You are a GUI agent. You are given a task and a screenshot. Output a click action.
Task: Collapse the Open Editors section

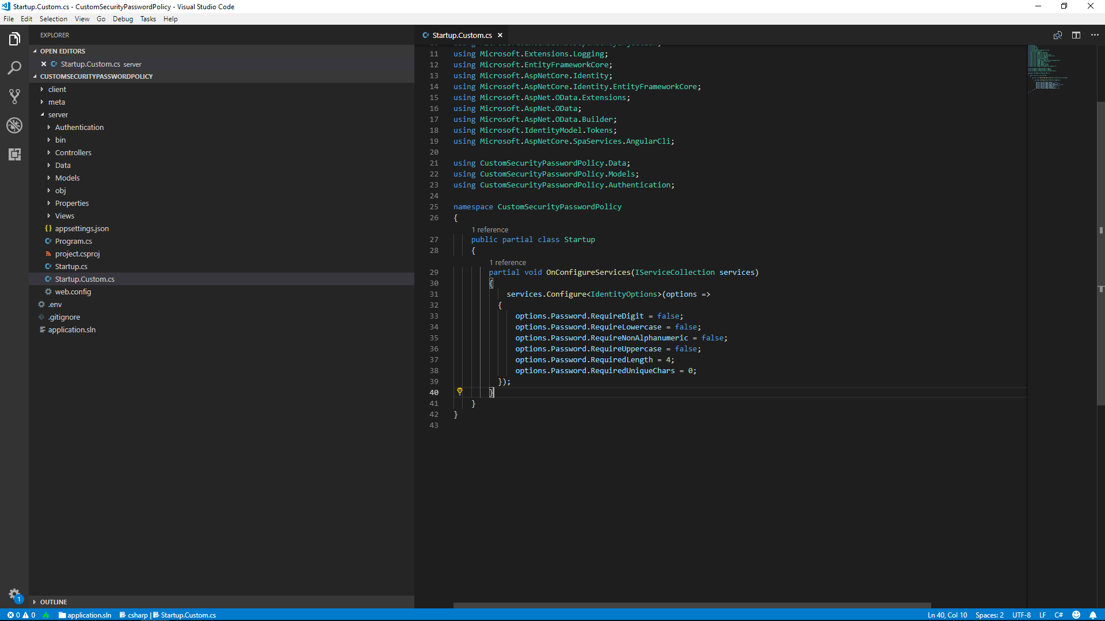222,51
